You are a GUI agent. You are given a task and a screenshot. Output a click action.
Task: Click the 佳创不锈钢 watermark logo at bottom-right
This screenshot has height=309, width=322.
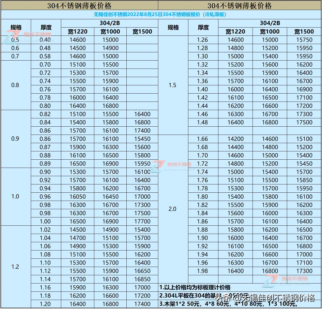coord(287,280)
